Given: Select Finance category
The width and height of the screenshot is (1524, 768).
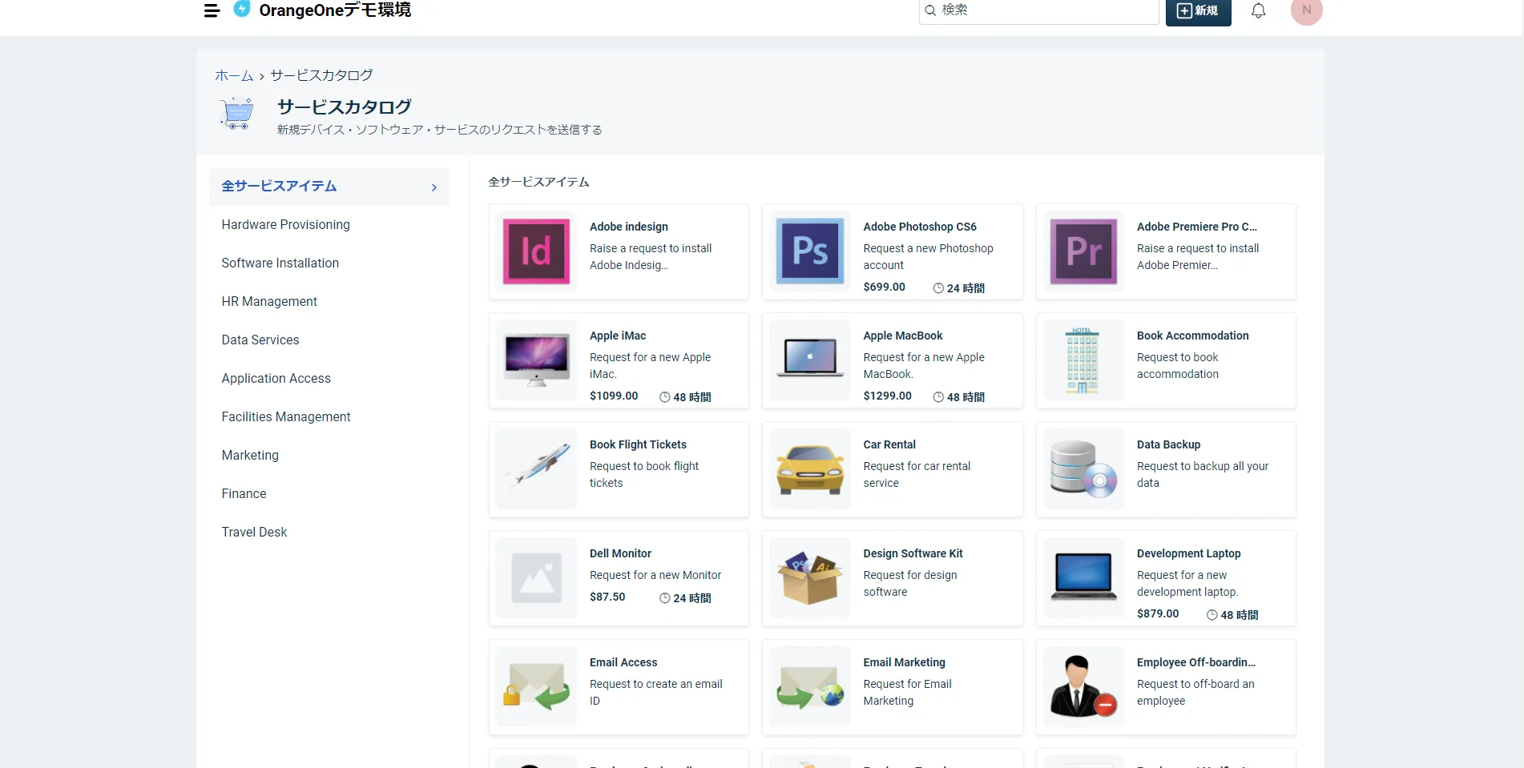Looking at the screenshot, I should pyautogui.click(x=244, y=494).
